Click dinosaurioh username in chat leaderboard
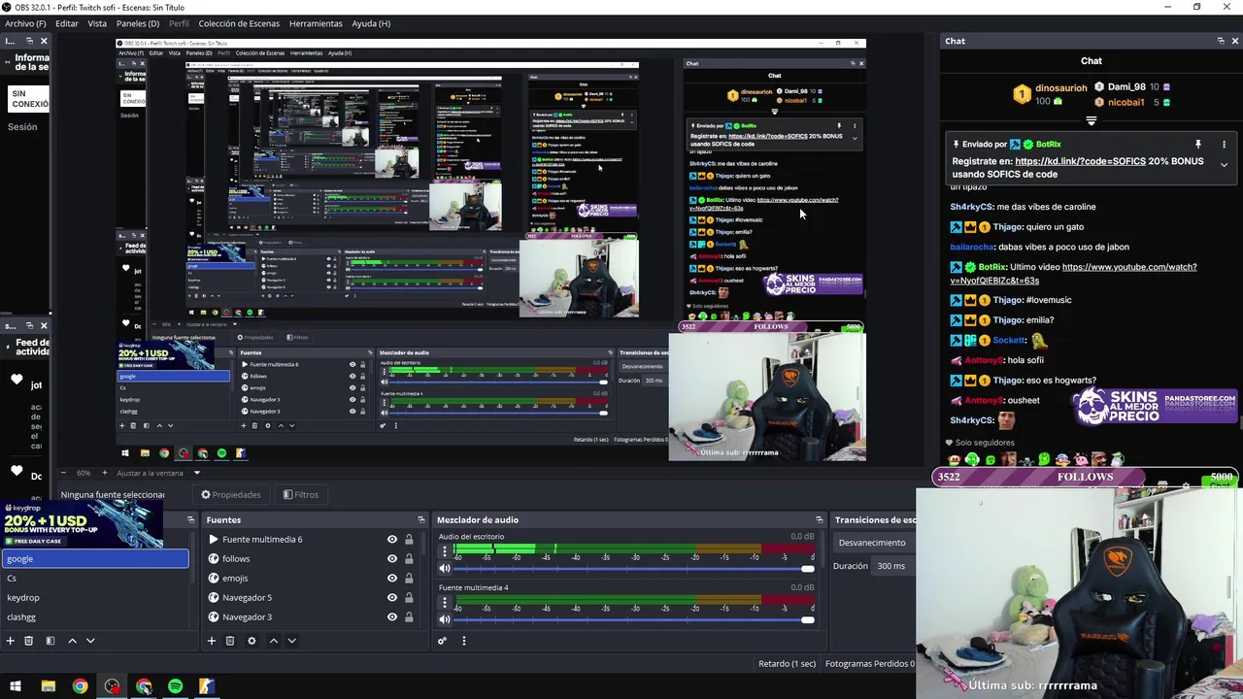Viewport: 1243px width, 699px height. coord(1061,87)
